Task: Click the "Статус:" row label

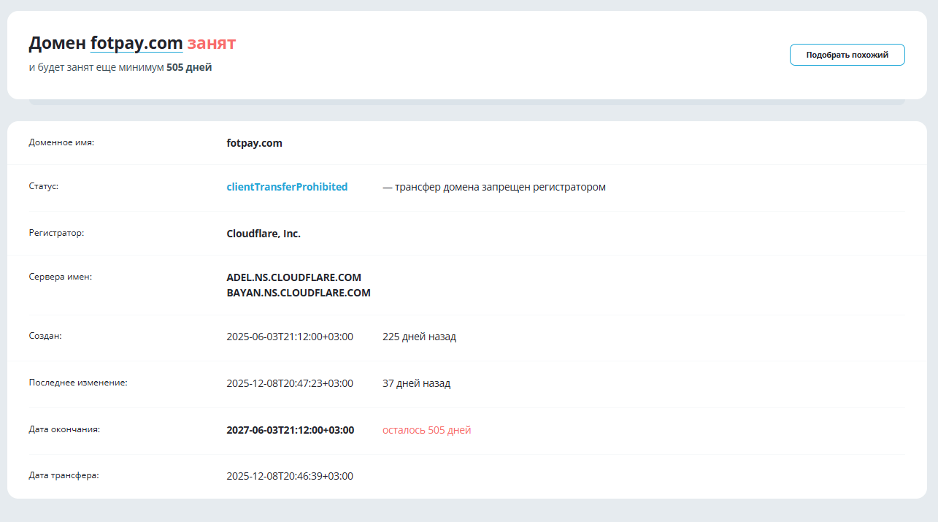Action: (44, 186)
